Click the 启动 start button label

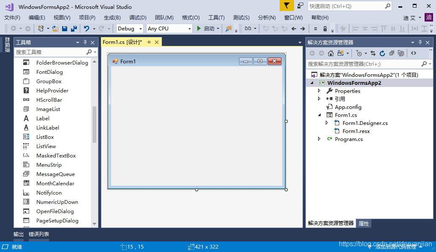[x=209, y=29]
